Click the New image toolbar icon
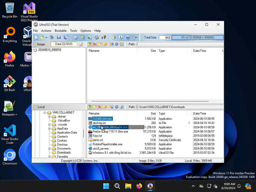This screenshot has width=256, height=192. tap(36, 37)
